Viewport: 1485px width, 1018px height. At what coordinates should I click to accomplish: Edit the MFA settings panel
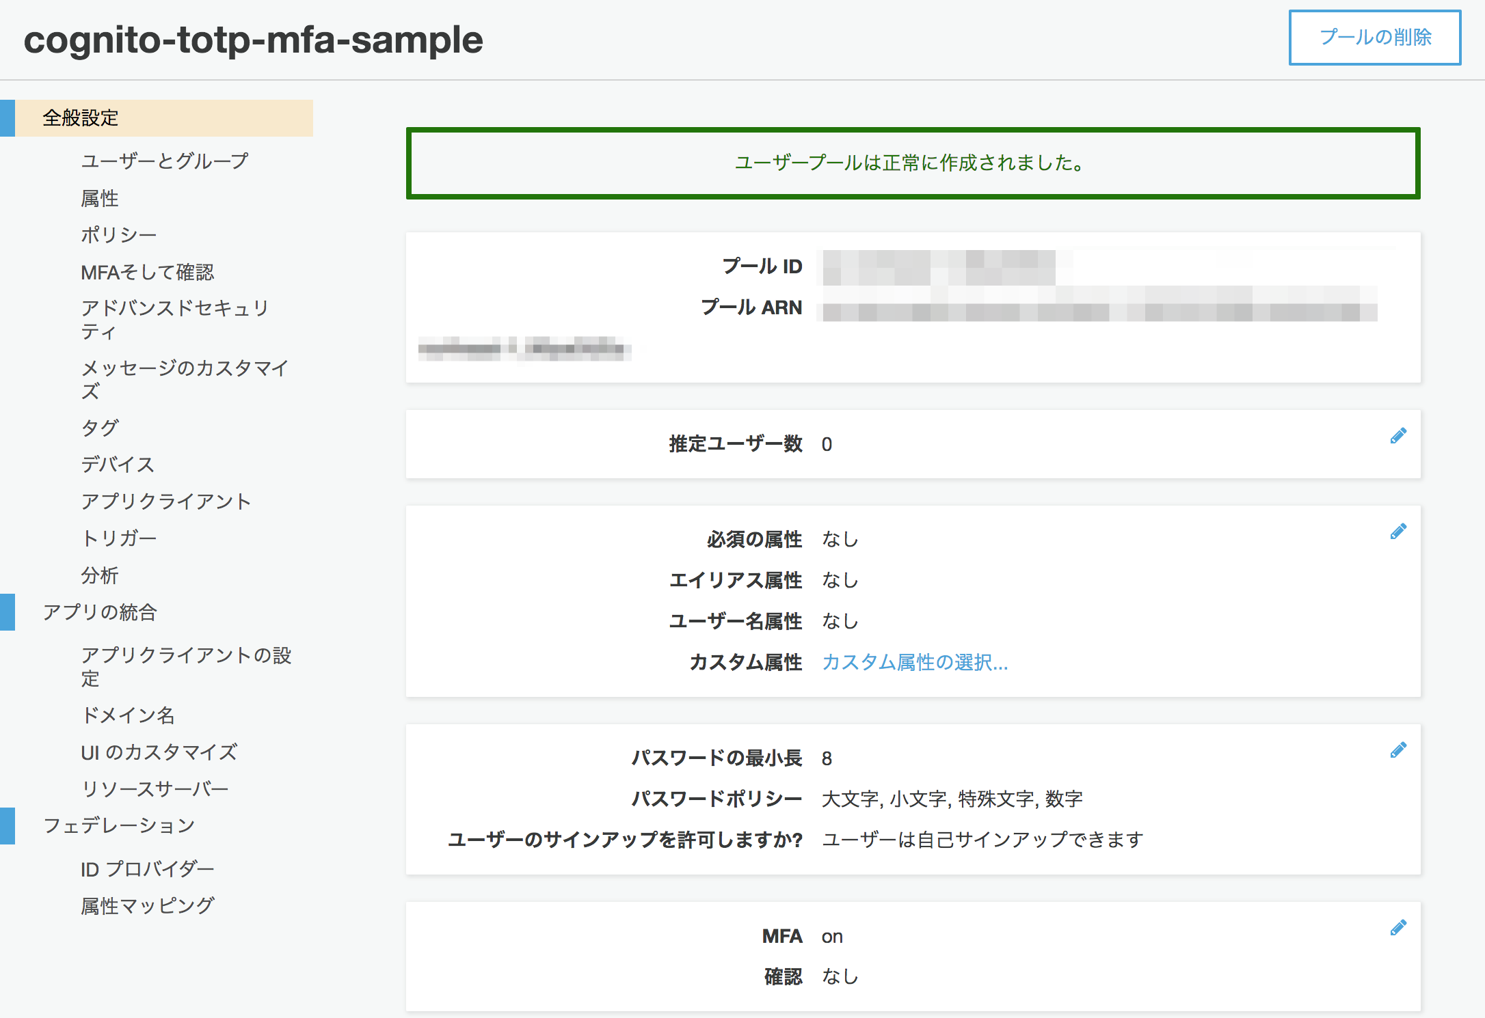click(1397, 926)
